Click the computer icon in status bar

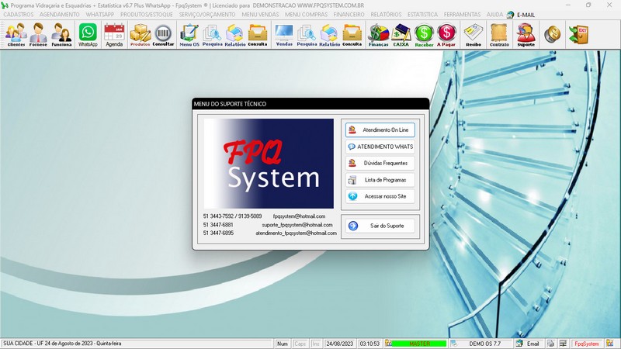(563, 344)
